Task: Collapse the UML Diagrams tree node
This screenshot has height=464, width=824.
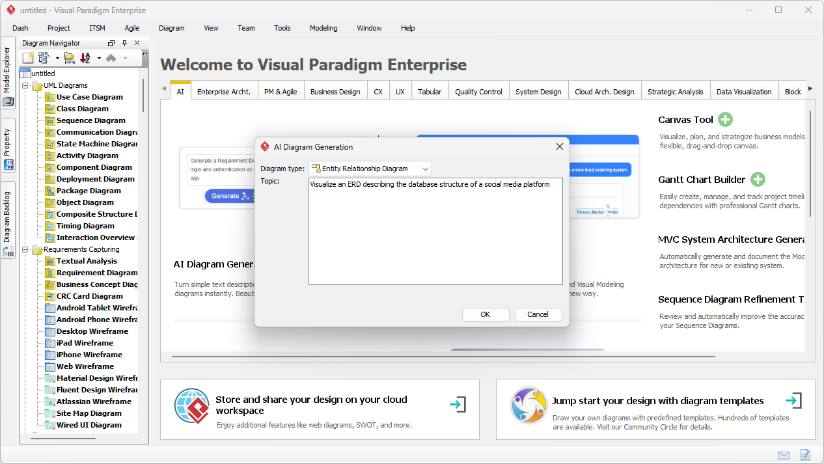Action: point(25,85)
